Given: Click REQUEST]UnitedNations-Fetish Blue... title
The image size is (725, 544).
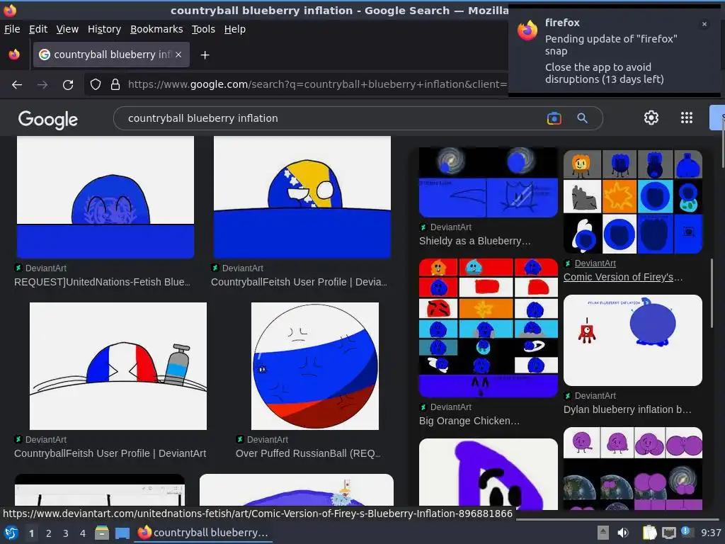Looking at the screenshot, I should click(102, 282).
